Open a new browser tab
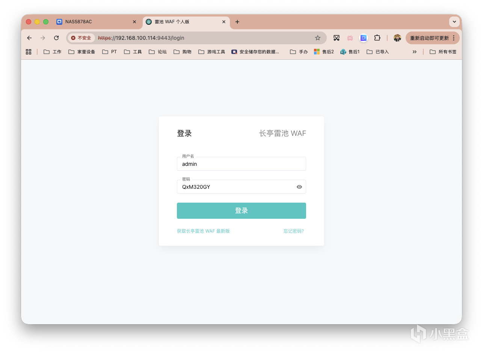 (237, 22)
